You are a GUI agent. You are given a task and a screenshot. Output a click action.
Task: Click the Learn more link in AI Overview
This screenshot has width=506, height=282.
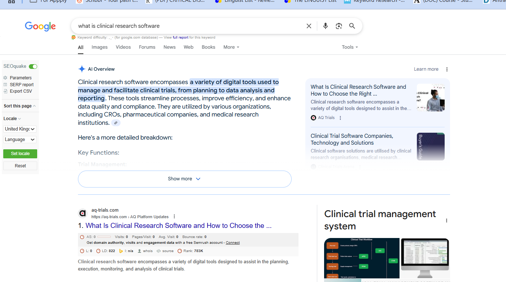(x=426, y=69)
